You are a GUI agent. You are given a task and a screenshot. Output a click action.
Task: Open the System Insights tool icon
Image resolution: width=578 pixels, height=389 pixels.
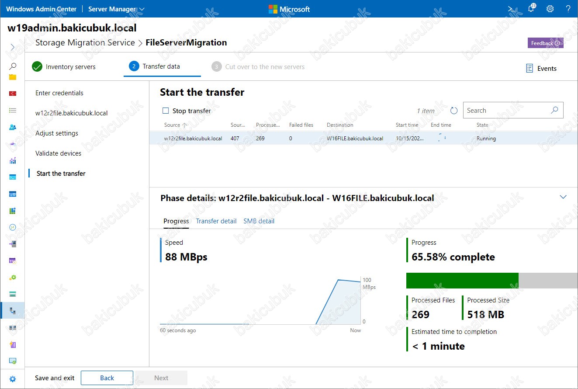(x=13, y=344)
